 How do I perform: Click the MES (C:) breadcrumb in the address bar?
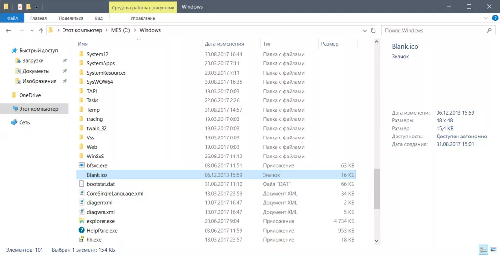click(120, 30)
